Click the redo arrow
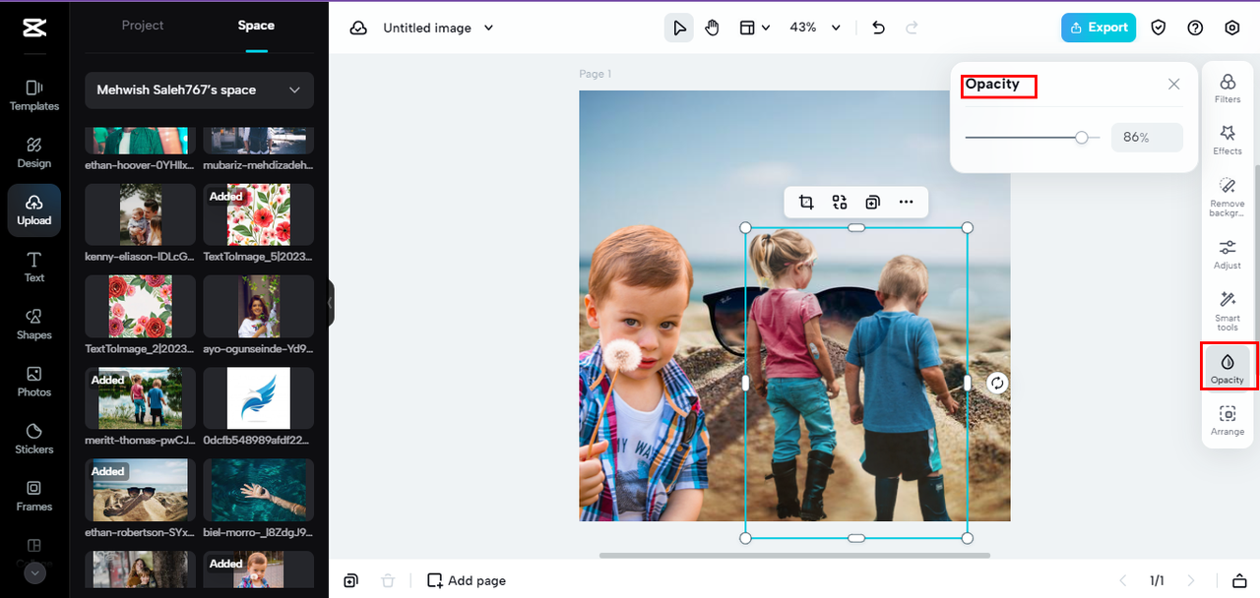Image resolution: width=1260 pixels, height=598 pixels. (912, 28)
